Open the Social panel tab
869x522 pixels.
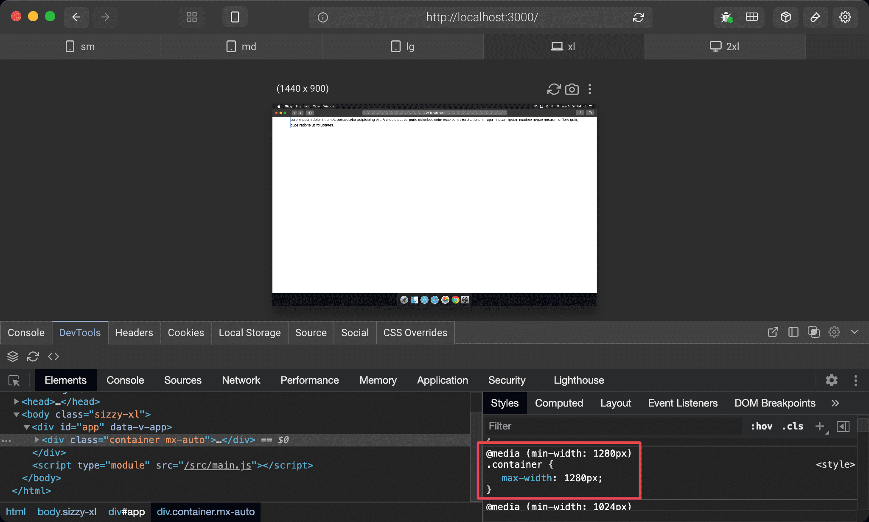tap(355, 332)
